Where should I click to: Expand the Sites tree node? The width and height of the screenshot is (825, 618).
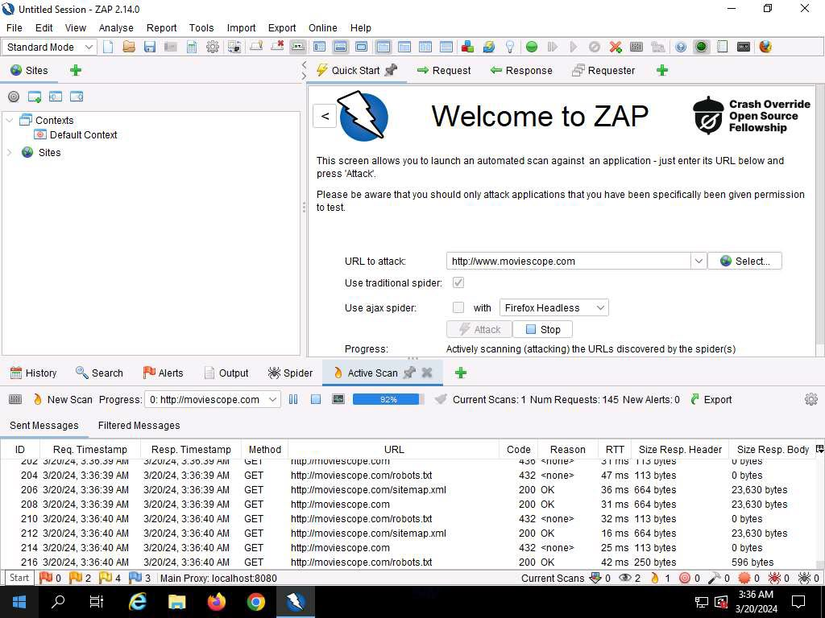click(x=10, y=152)
